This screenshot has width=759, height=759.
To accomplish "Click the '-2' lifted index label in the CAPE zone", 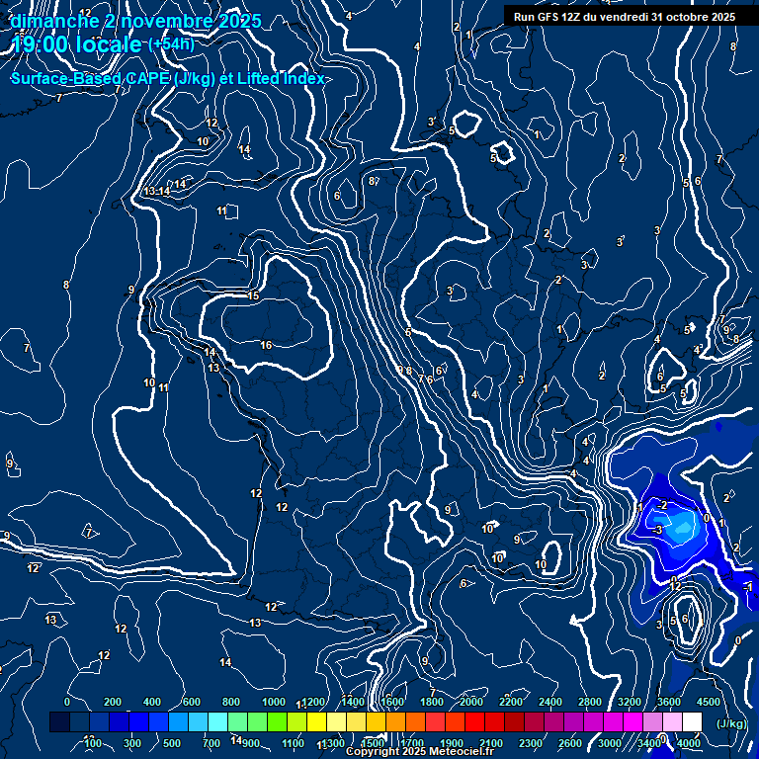I will point(663,505).
